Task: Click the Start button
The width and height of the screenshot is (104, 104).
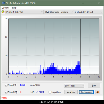Action: pos(94,85)
